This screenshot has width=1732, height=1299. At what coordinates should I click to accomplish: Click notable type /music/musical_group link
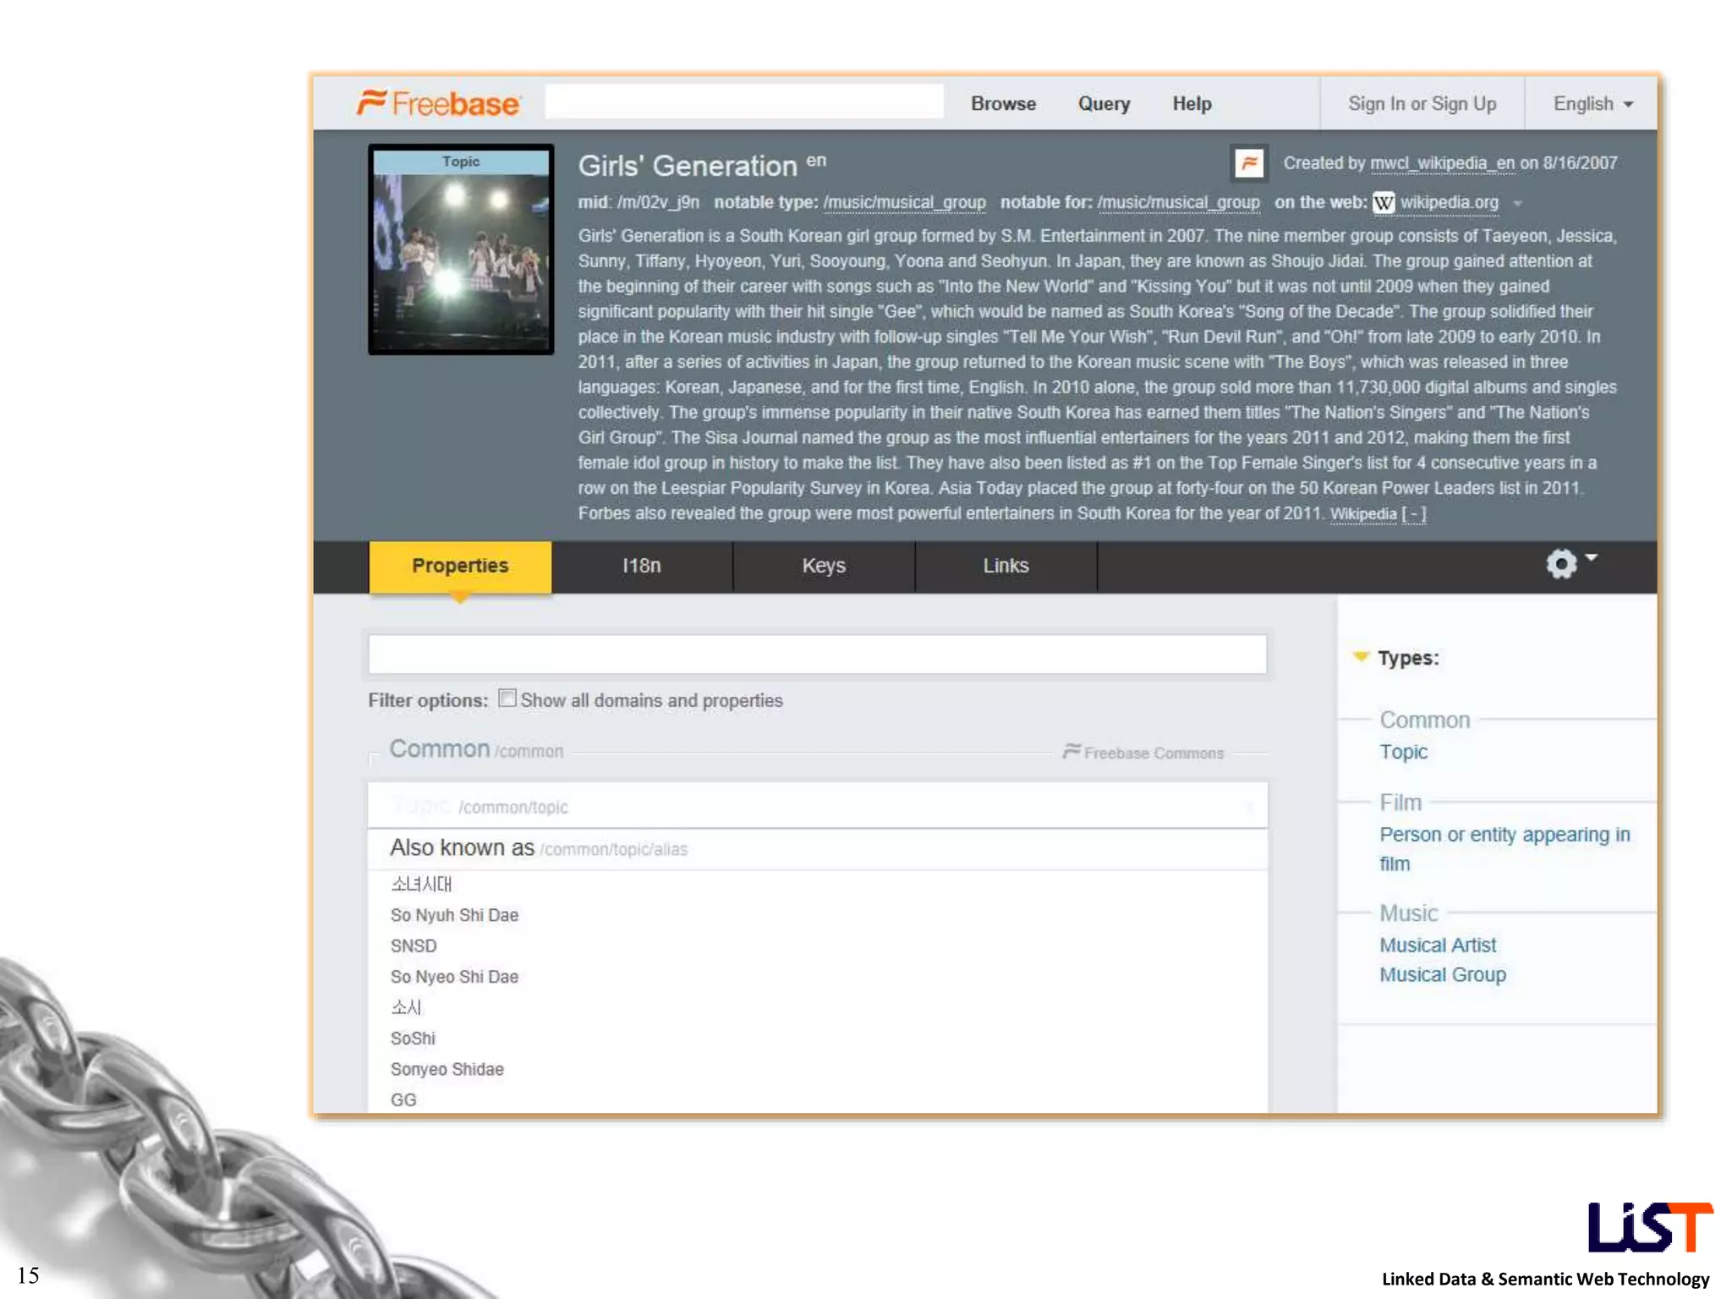[904, 203]
